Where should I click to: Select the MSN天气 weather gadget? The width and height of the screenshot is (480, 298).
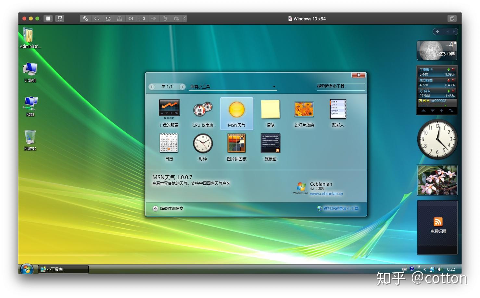pyautogui.click(x=236, y=110)
